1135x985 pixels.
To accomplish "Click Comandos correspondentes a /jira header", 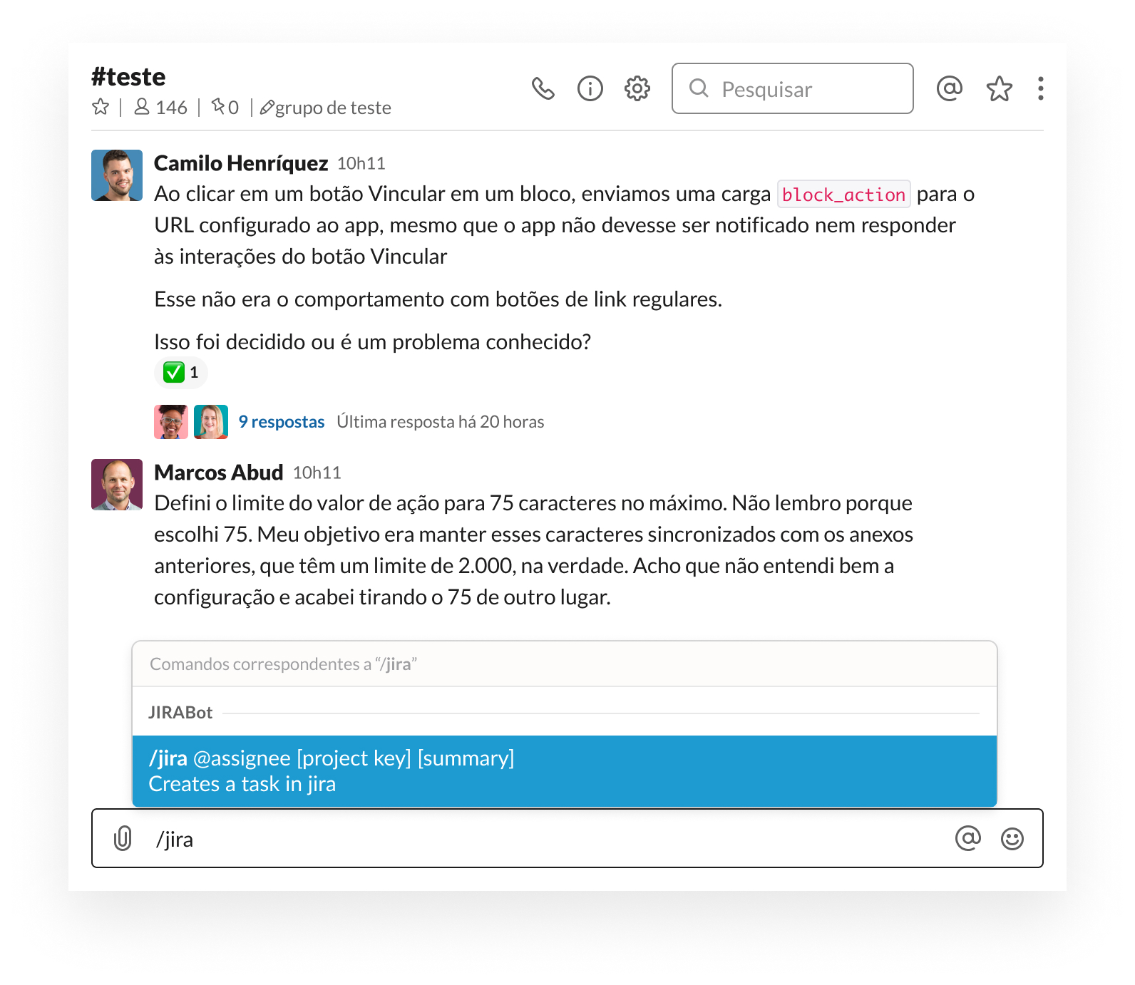I will click(283, 664).
